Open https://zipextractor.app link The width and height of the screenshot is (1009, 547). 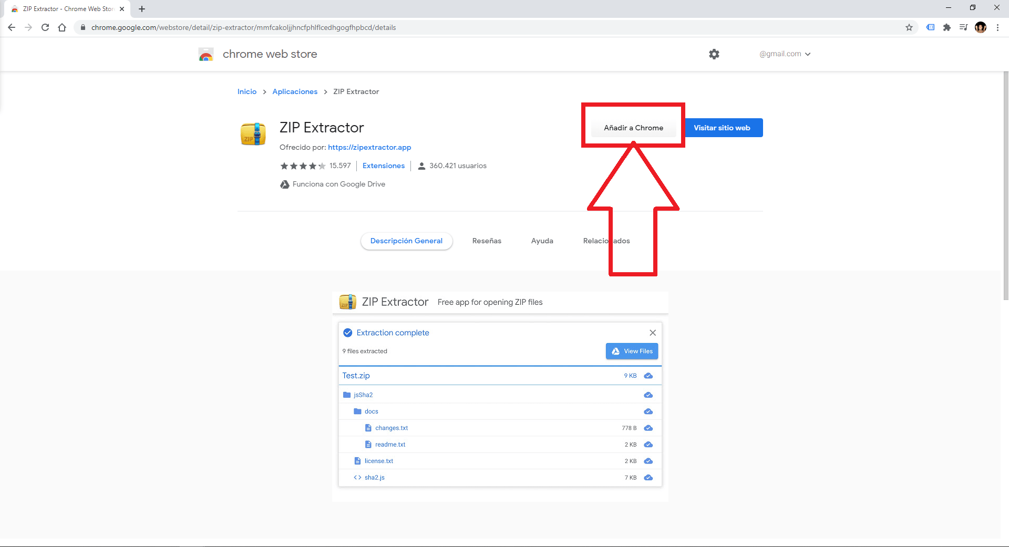point(369,148)
